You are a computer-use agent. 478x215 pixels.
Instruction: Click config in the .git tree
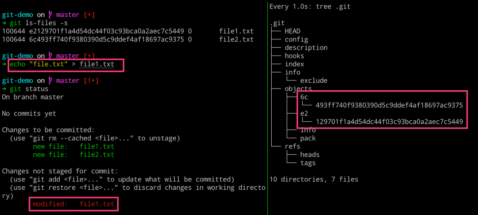coord(296,39)
